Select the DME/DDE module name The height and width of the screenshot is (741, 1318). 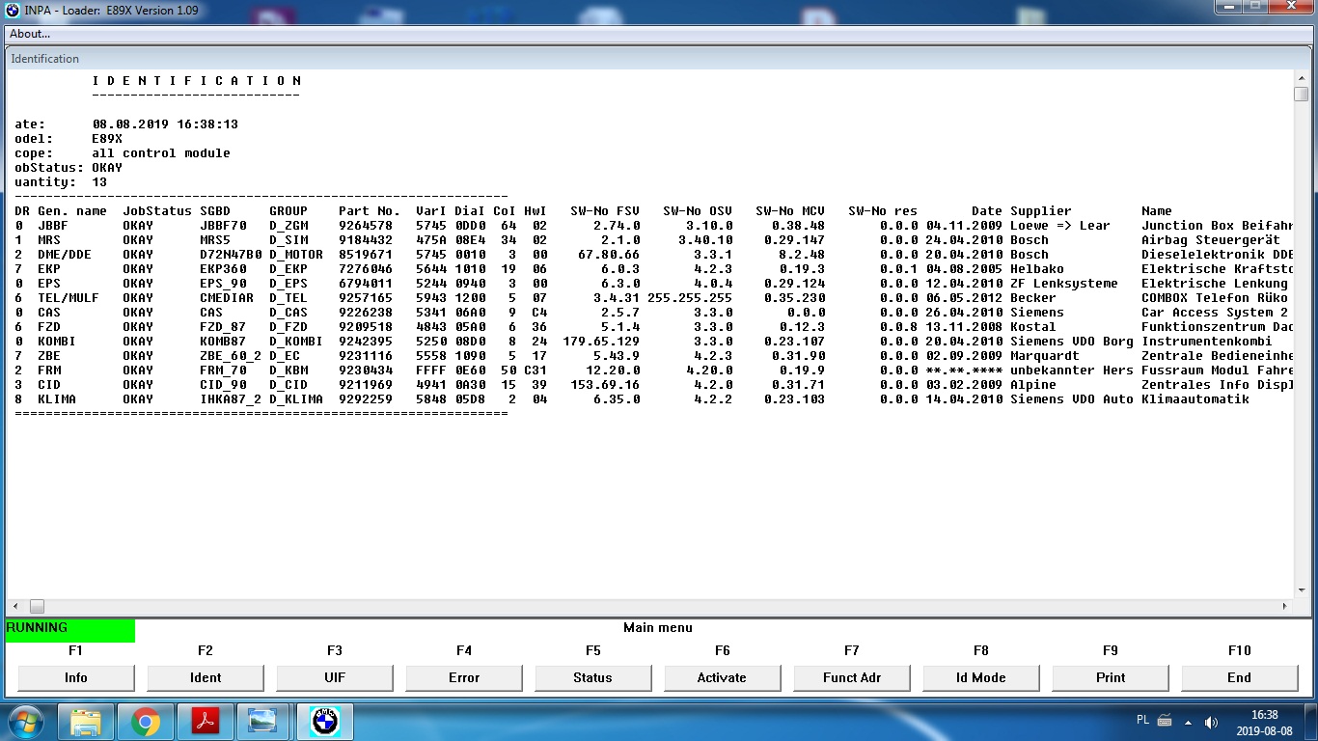(65, 255)
